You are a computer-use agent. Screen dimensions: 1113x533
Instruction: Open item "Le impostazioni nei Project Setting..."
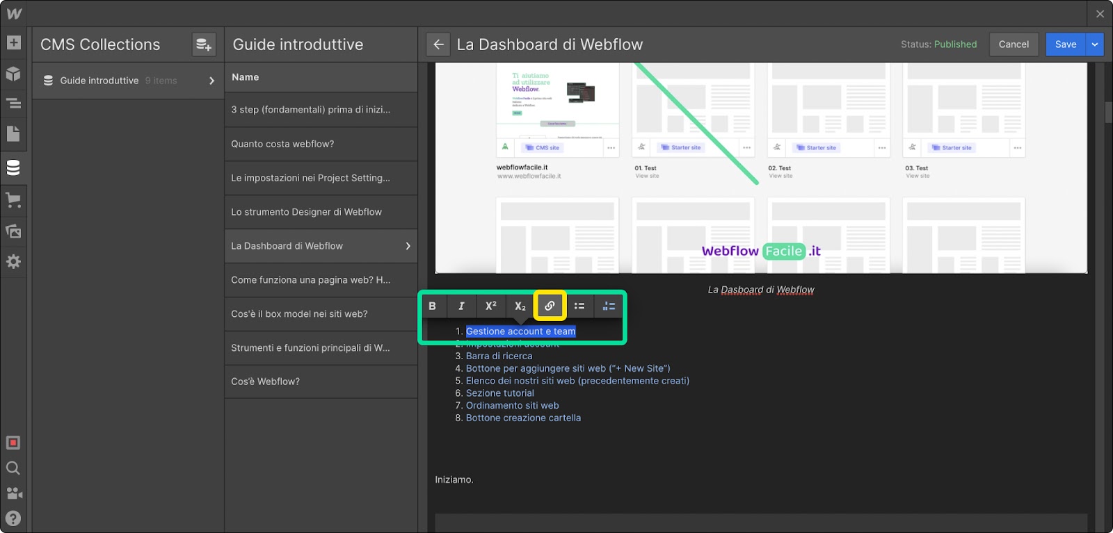[321, 178]
